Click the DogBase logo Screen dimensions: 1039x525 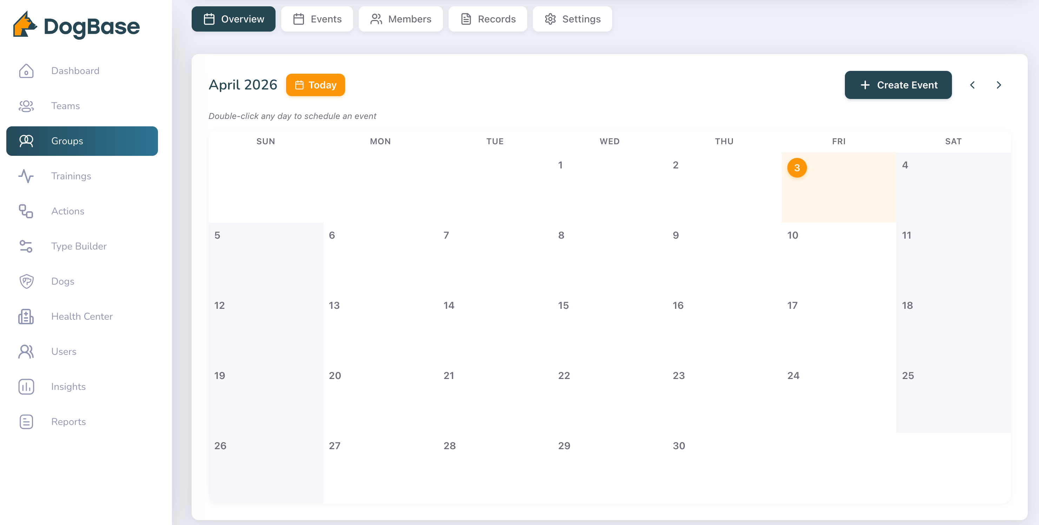(77, 25)
